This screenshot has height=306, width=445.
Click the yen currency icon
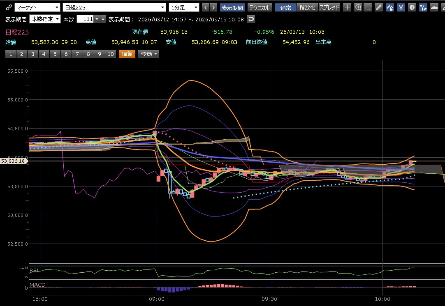pyautogui.click(x=401, y=7)
